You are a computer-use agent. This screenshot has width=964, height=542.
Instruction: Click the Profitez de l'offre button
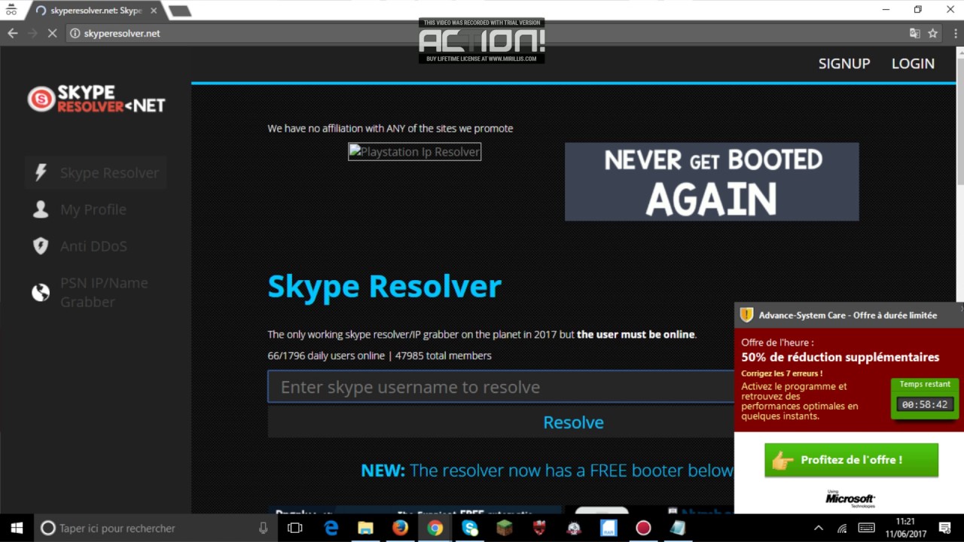(851, 460)
